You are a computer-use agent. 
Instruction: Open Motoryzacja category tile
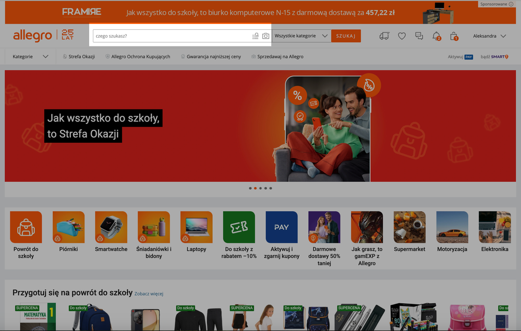[x=452, y=232]
